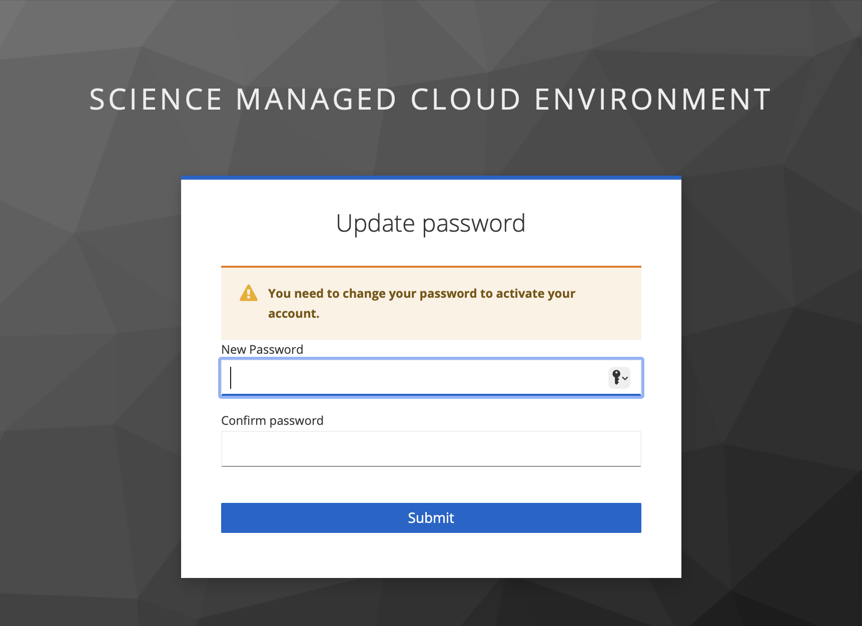The image size is (862, 626).
Task: Click inside the Confirm password input field
Action: (431, 449)
